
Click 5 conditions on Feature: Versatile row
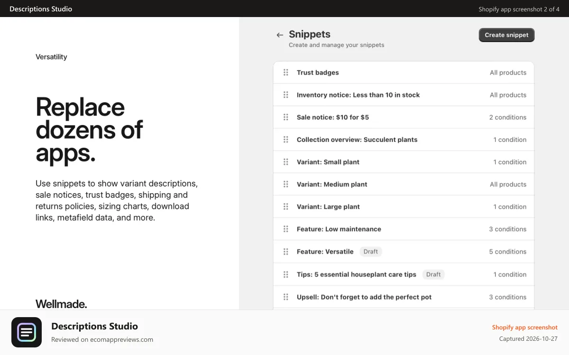508,252
